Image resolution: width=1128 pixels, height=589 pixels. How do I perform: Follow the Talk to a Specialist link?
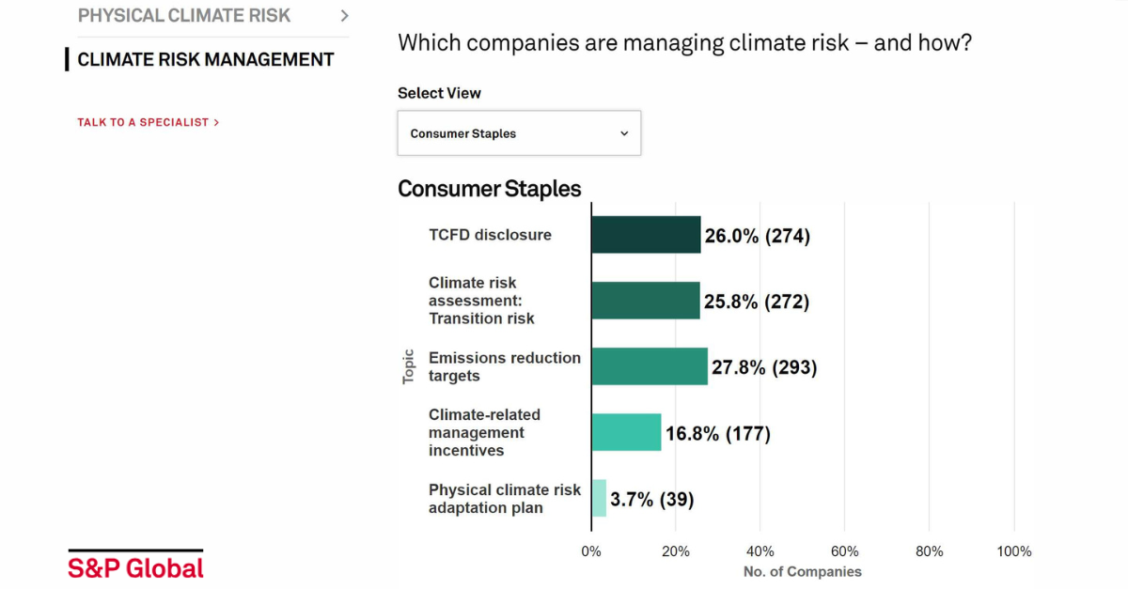pos(149,122)
